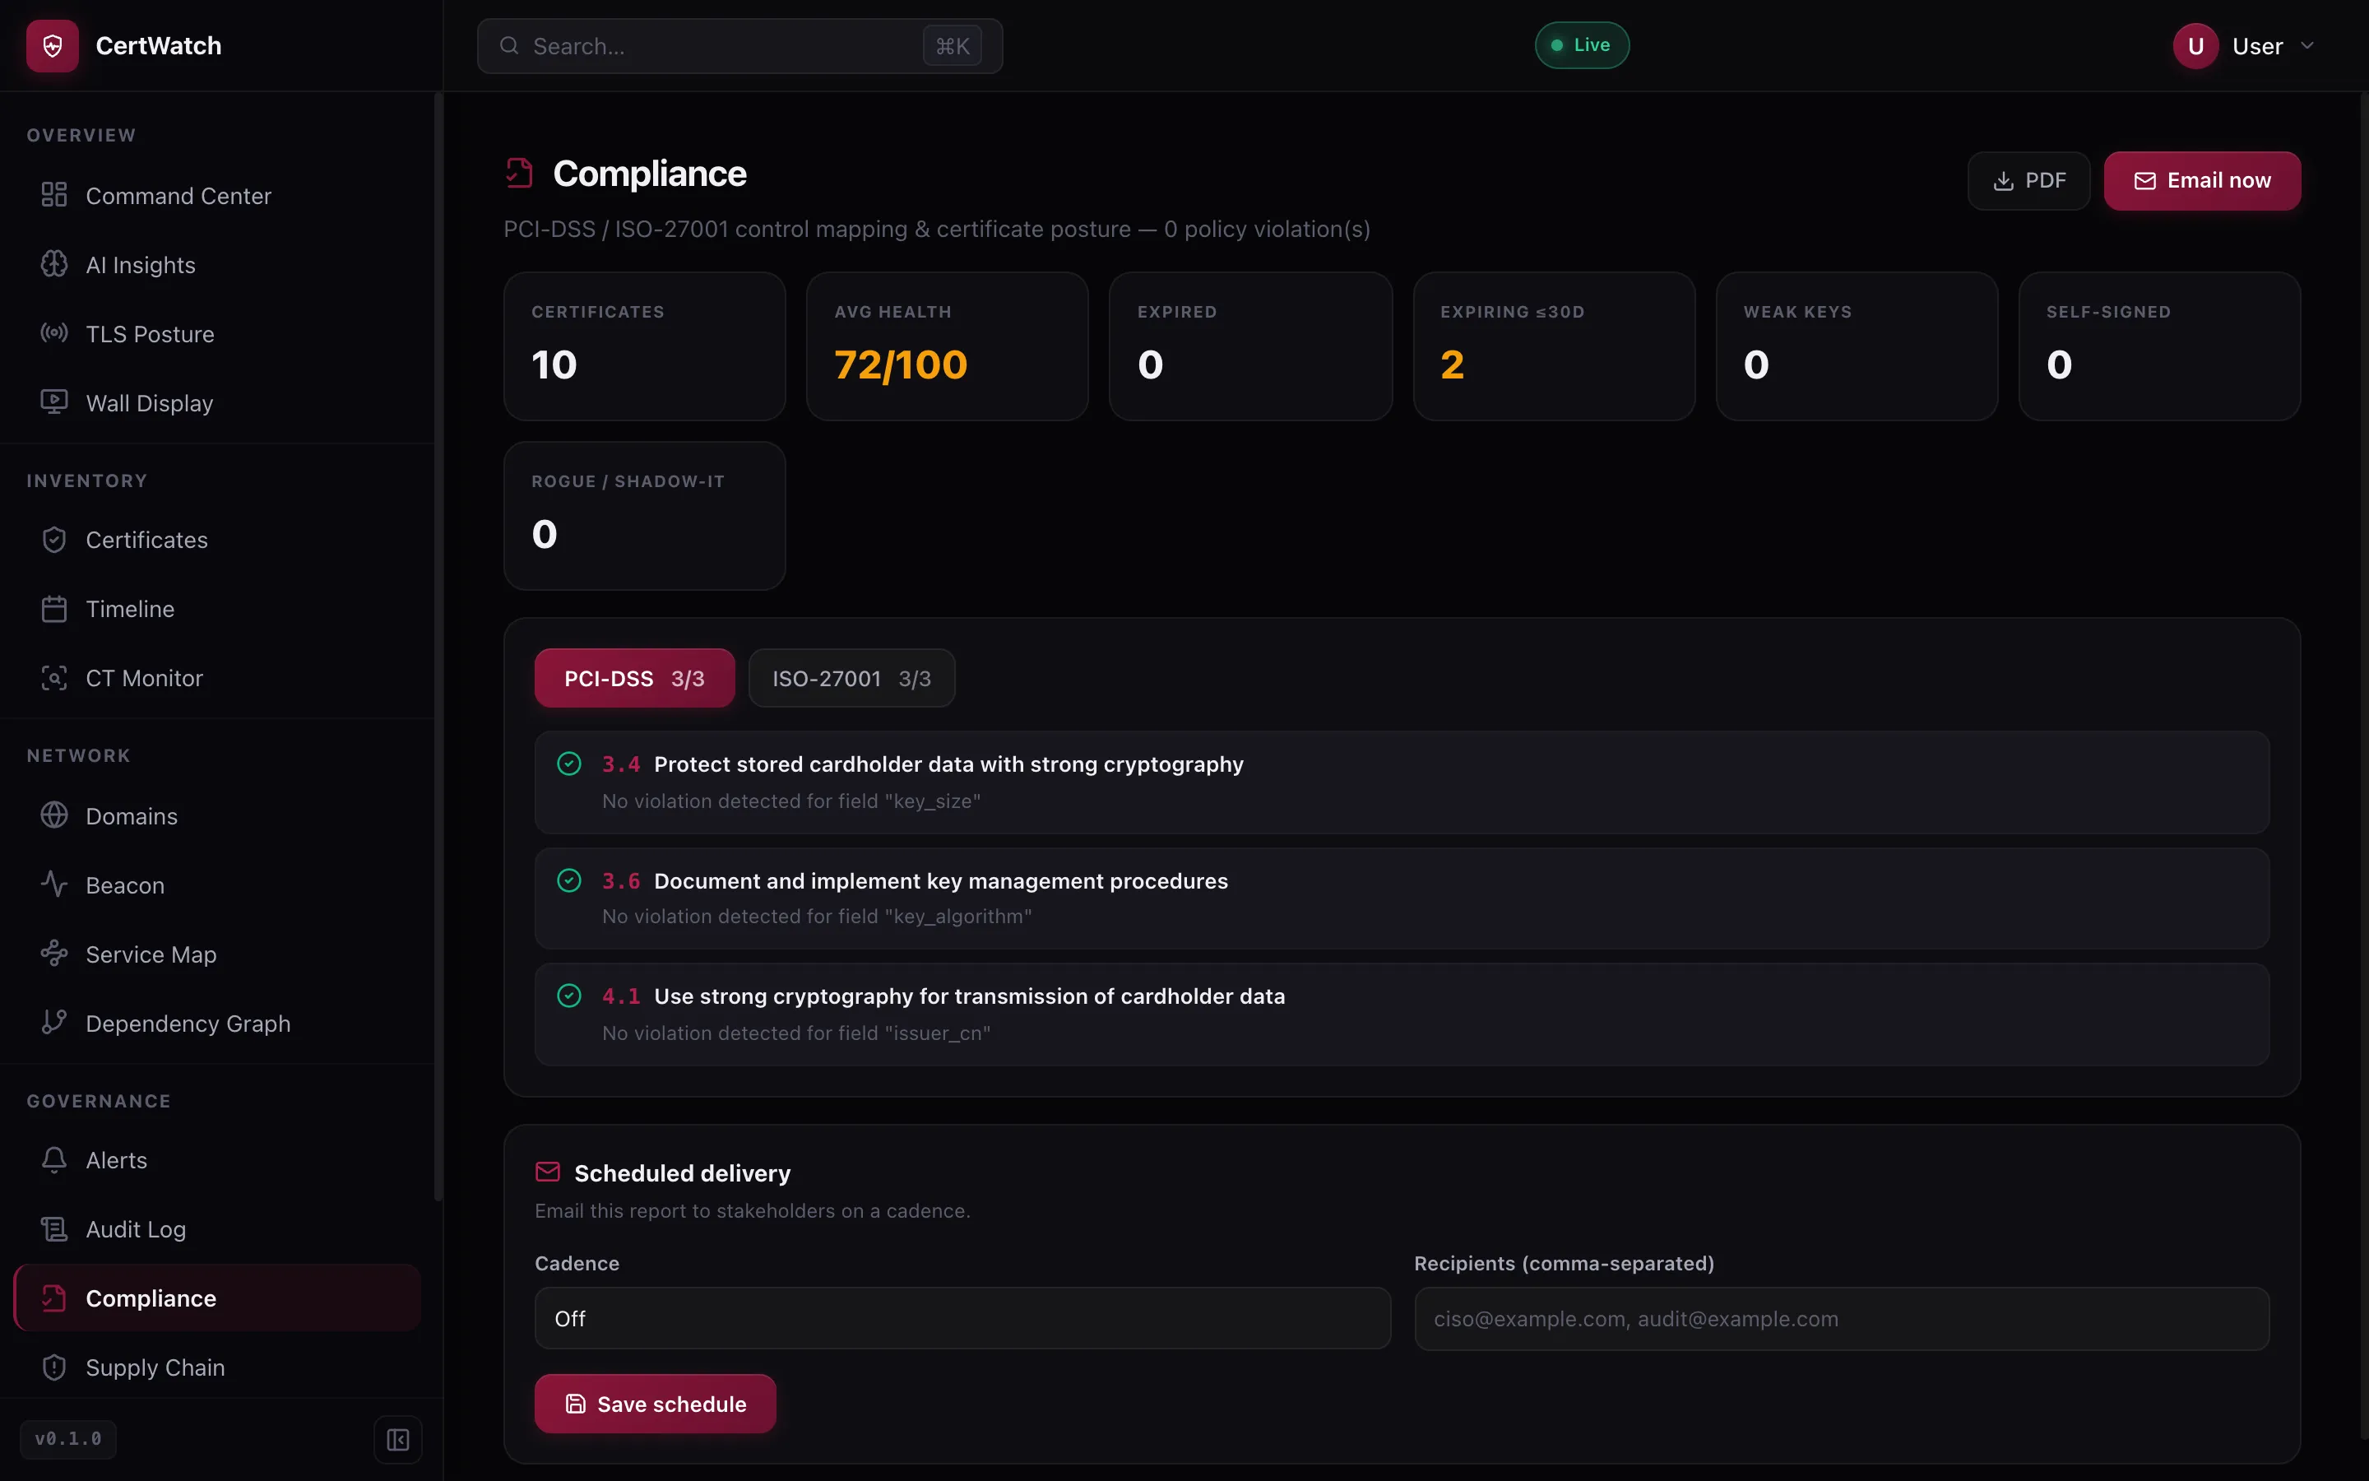Click the Compliance heading document icon
The image size is (2369, 1481).
click(x=519, y=174)
